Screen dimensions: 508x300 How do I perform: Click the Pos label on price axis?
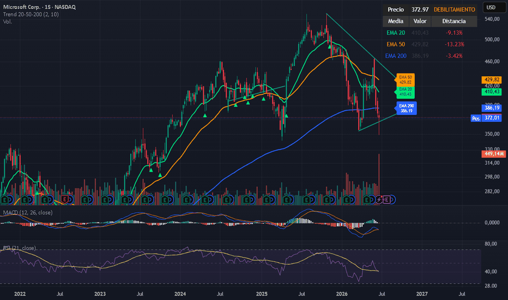click(x=476, y=118)
